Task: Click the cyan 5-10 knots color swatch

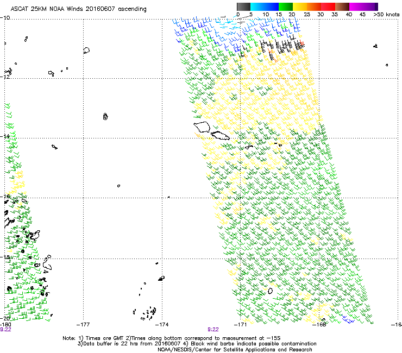Action: click(257, 7)
